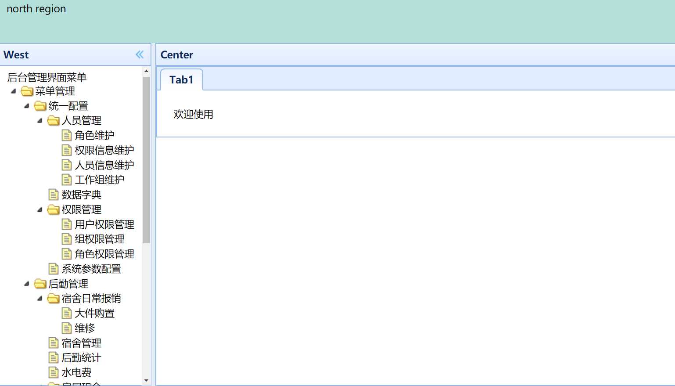Screen dimensions: 675x386
Task: Click the 后台管理界面菜单 heading text
Action: point(47,78)
